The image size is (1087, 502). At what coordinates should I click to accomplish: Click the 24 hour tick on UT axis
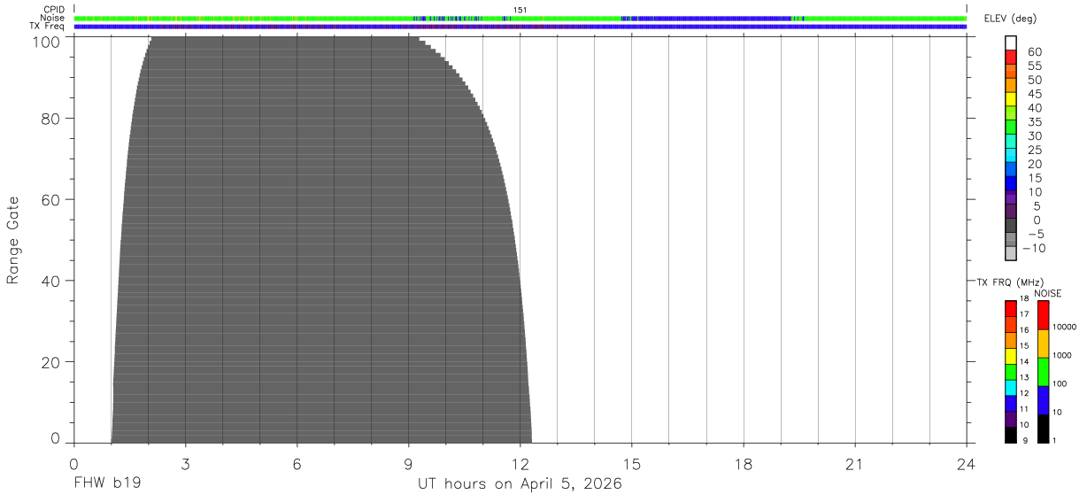tap(967, 464)
